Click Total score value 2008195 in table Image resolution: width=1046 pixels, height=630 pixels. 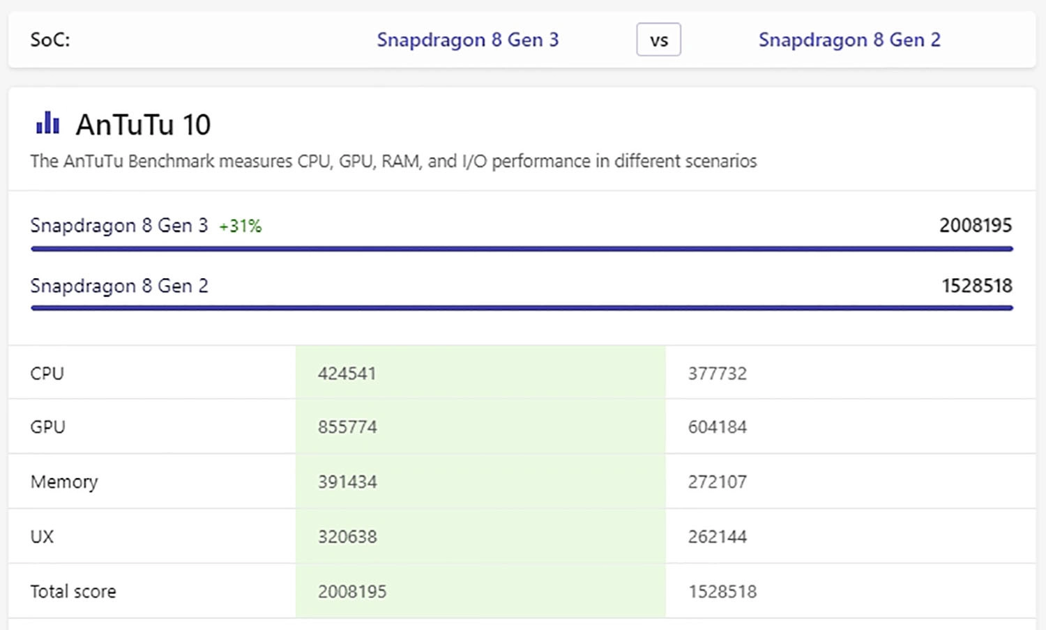coord(352,592)
